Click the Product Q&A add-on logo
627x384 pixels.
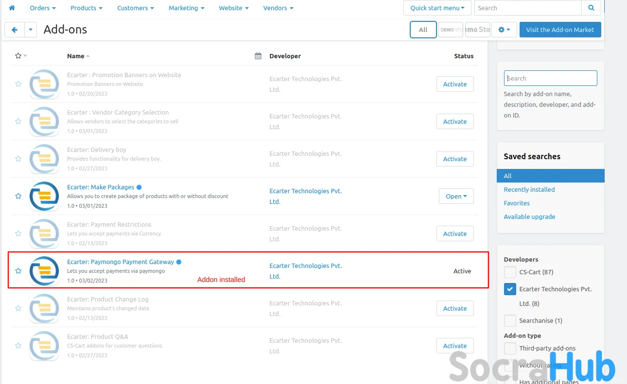(44, 346)
